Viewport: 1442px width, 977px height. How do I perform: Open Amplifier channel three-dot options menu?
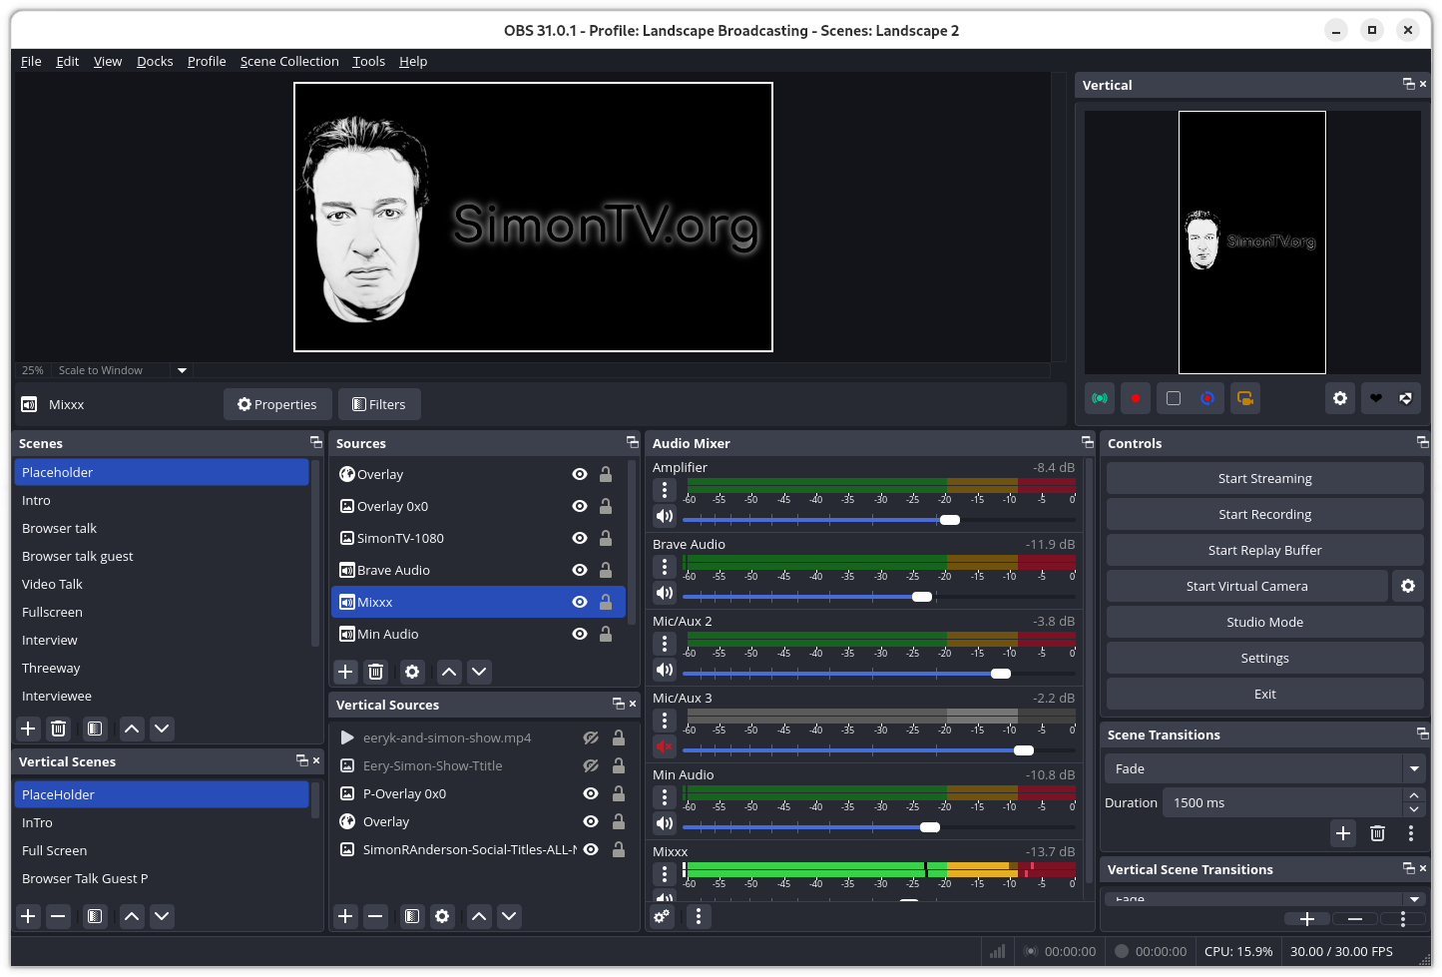tap(665, 490)
